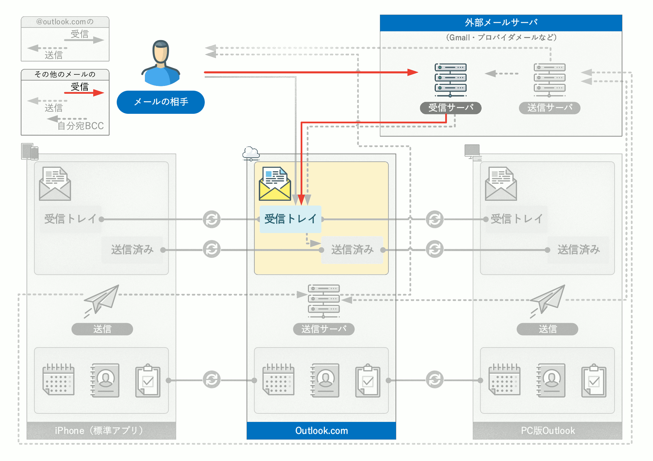Click the iPhone calendar icon
Image resolution: width=653 pixels, height=461 pixels.
[x=58, y=379]
